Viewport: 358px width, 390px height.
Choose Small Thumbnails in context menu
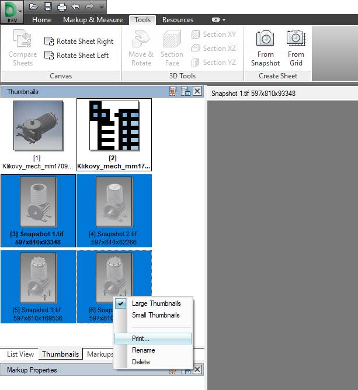coord(155,315)
